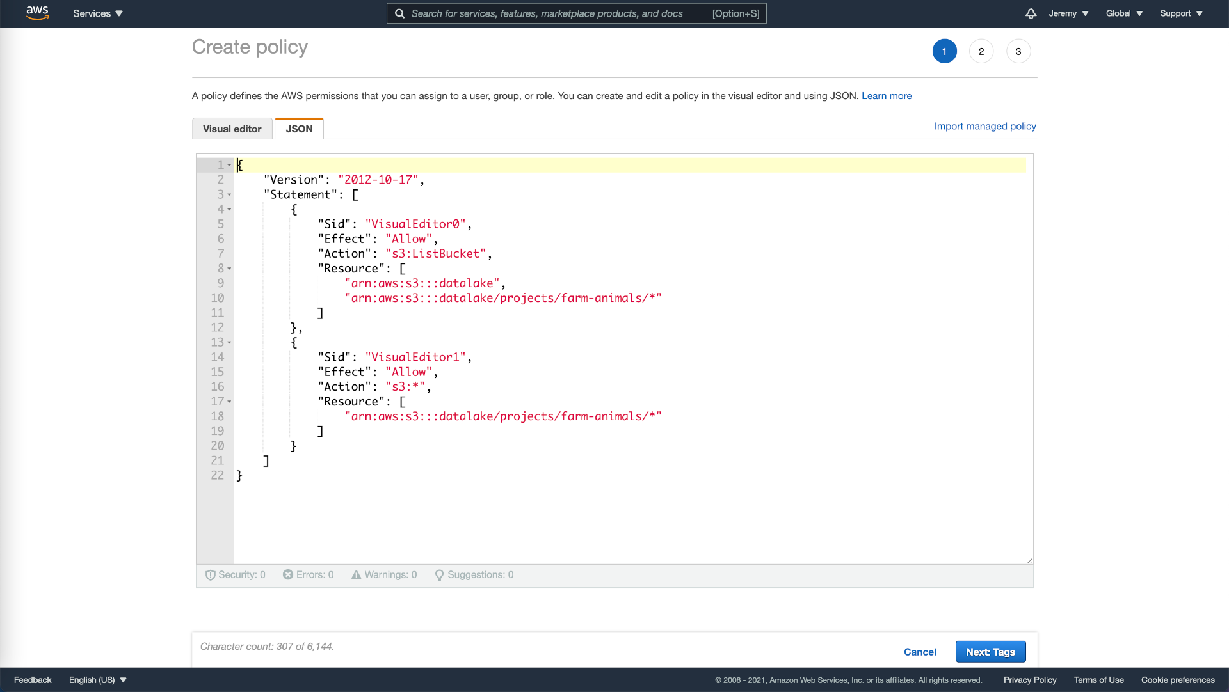Open the Terms of Use link

[x=1098, y=680]
